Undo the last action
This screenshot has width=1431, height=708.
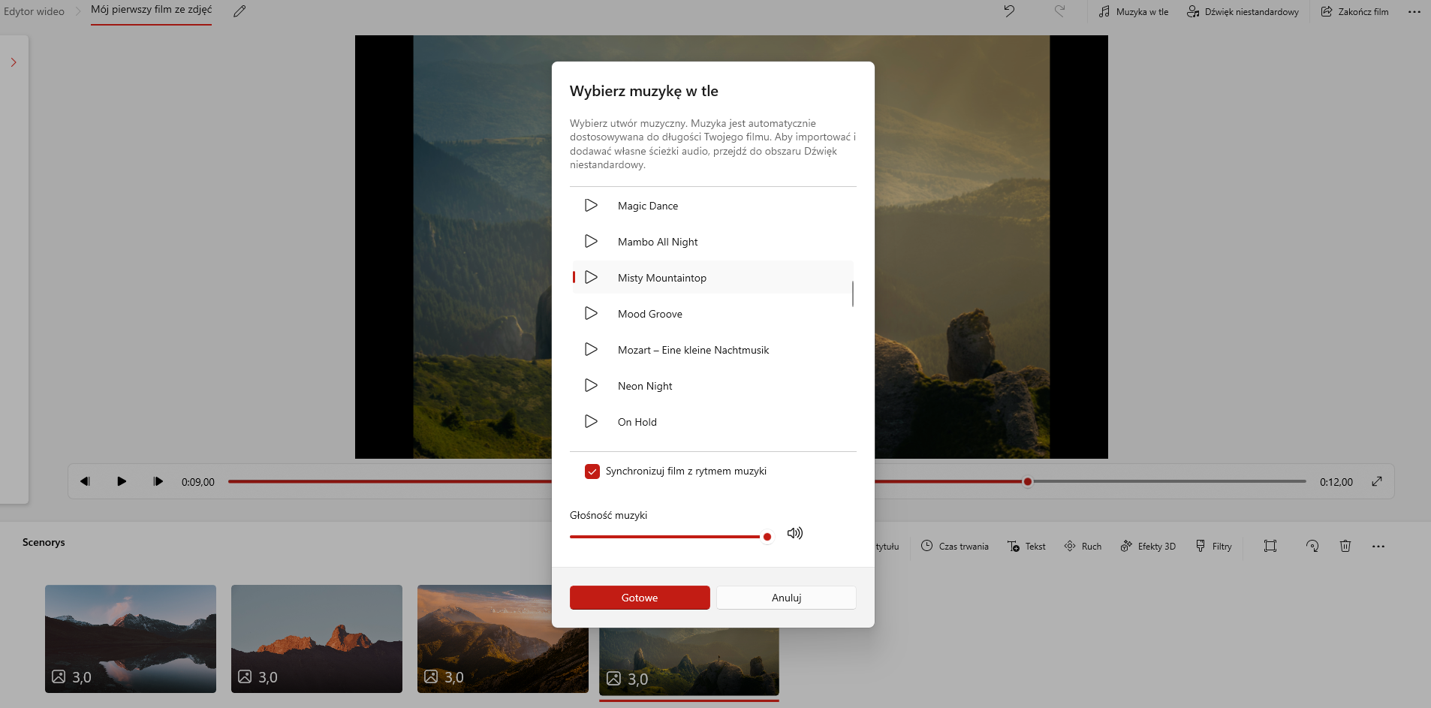point(1009,11)
